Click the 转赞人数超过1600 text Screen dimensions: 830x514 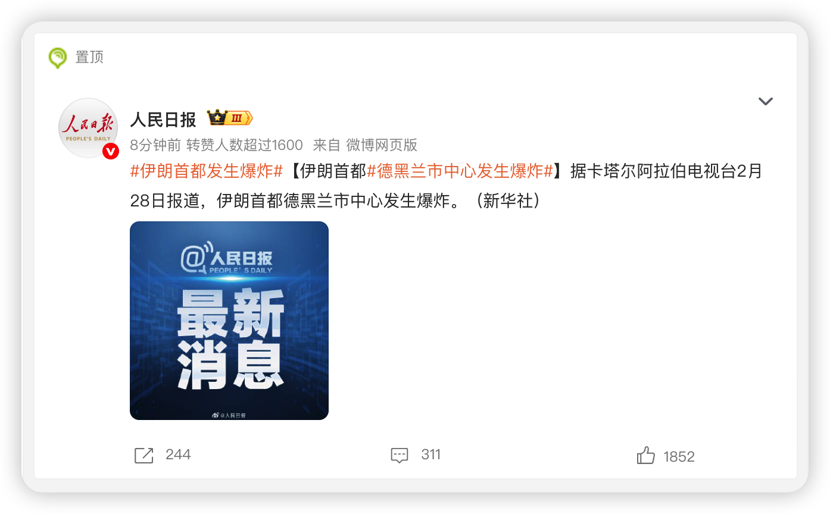(x=245, y=145)
